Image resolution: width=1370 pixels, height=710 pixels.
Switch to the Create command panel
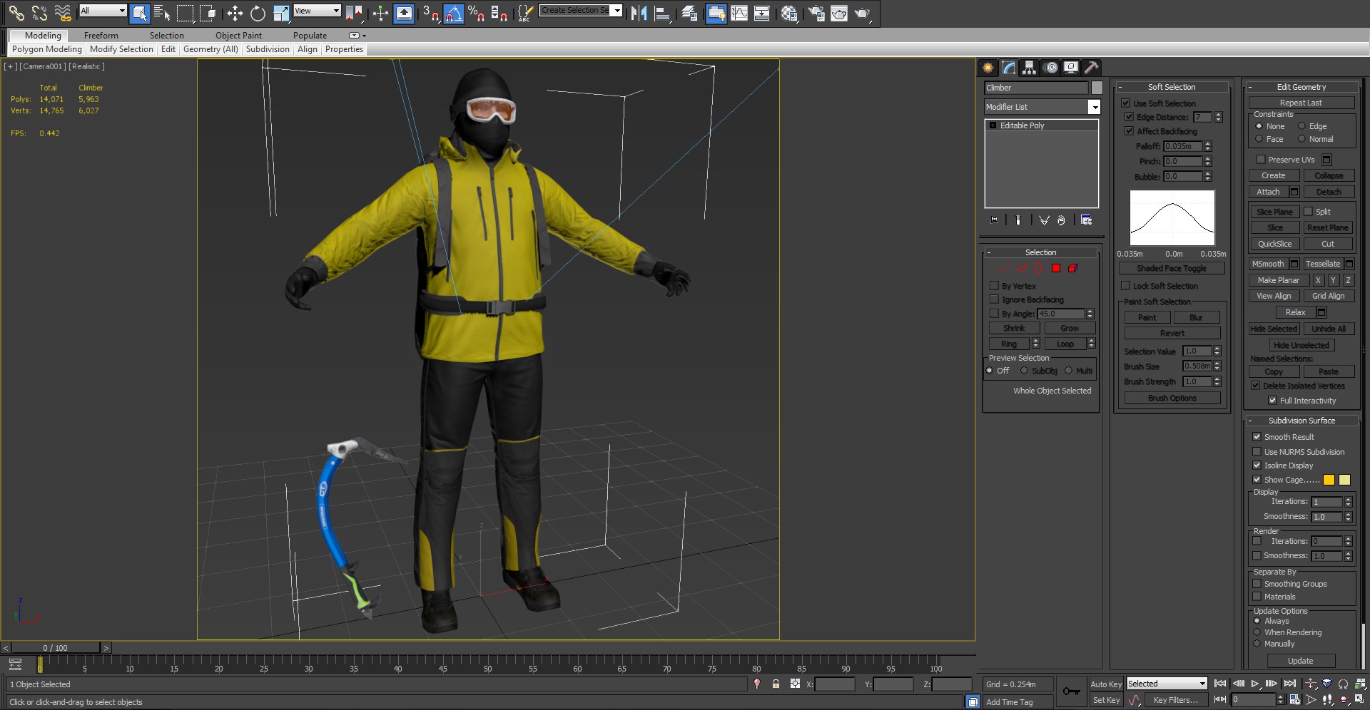click(x=988, y=68)
